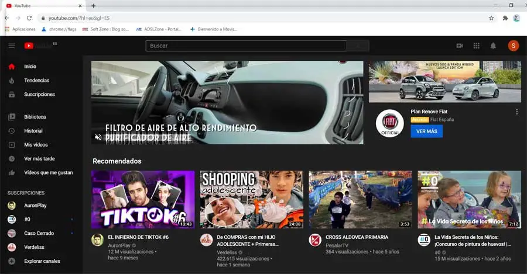
Task: Close the YouTube tab
Action: [80, 6]
